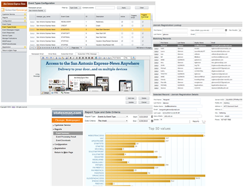Screen dimensions: 251x187
Task: Click the print icon at editor toolbar start
Action: tap(43, 58)
